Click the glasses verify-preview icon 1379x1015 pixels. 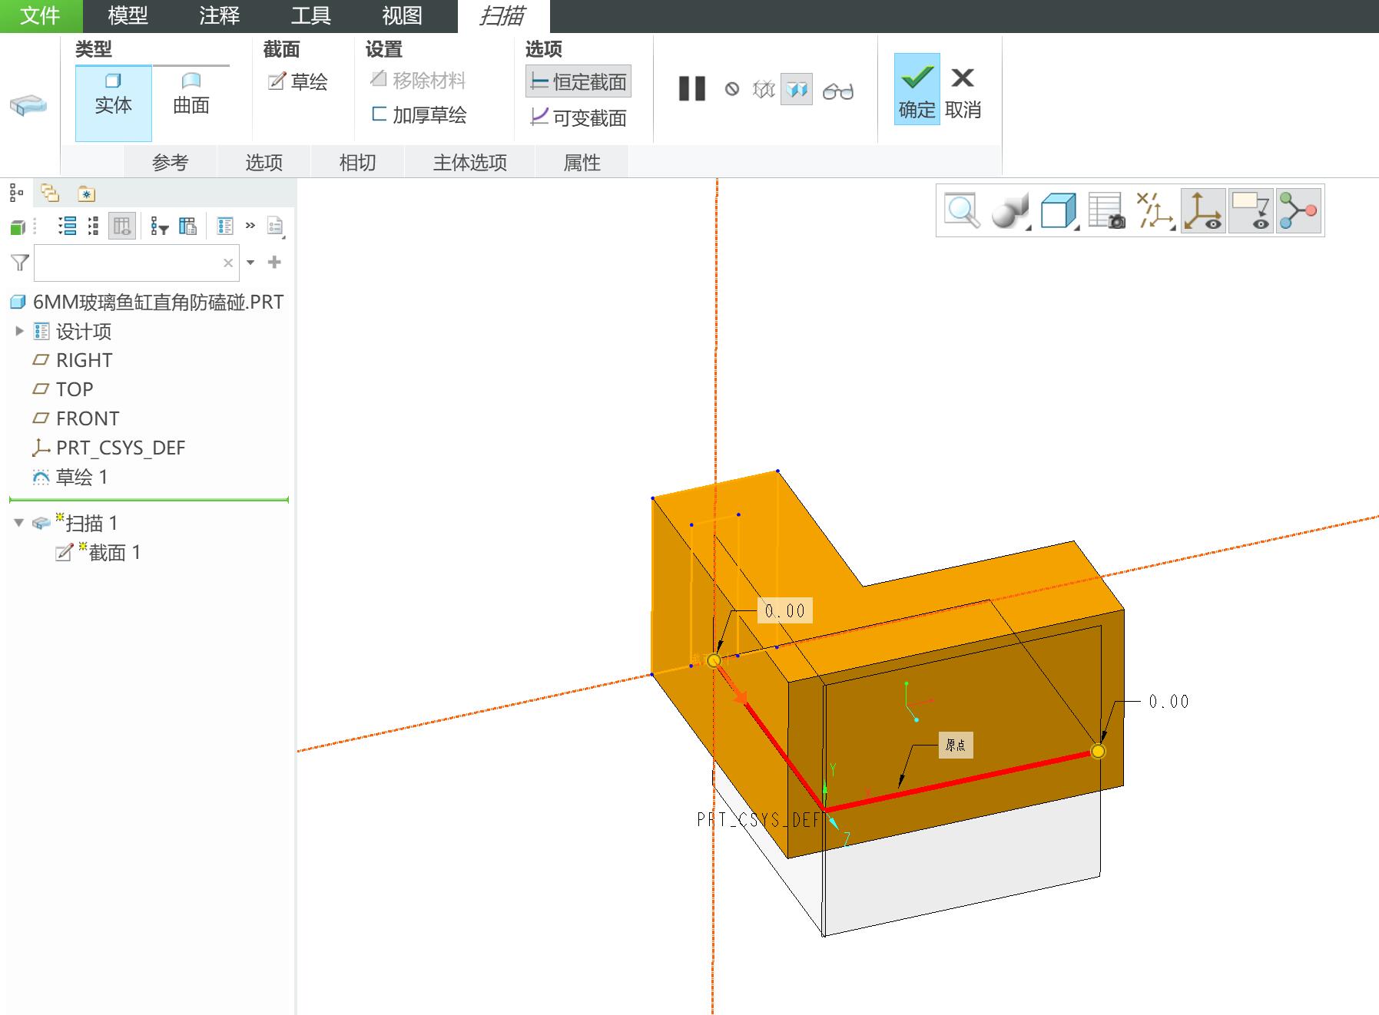pyautogui.click(x=837, y=91)
